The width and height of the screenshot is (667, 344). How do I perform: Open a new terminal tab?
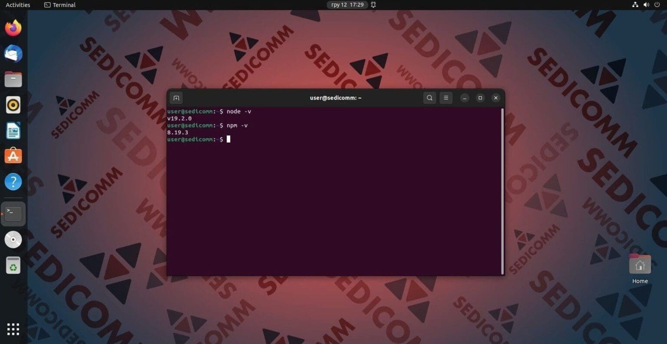[176, 97]
